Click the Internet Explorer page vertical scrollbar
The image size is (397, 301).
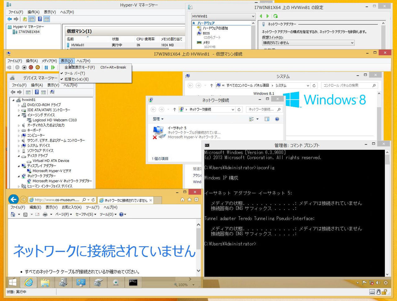198,247
